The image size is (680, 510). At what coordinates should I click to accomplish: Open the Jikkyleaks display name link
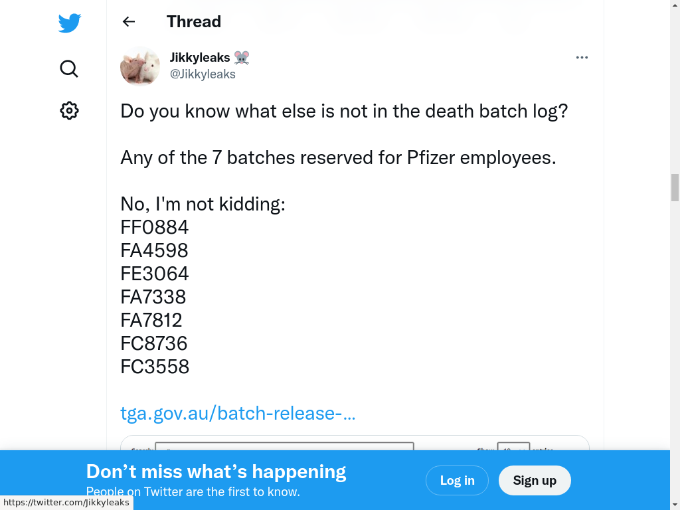[x=200, y=58]
